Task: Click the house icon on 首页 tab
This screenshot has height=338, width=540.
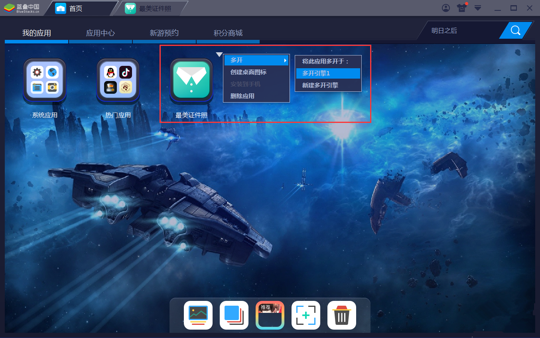Action: coord(61,8)
